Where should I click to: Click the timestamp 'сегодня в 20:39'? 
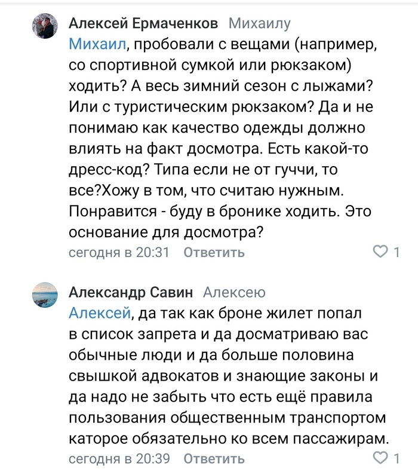[119, 459]
